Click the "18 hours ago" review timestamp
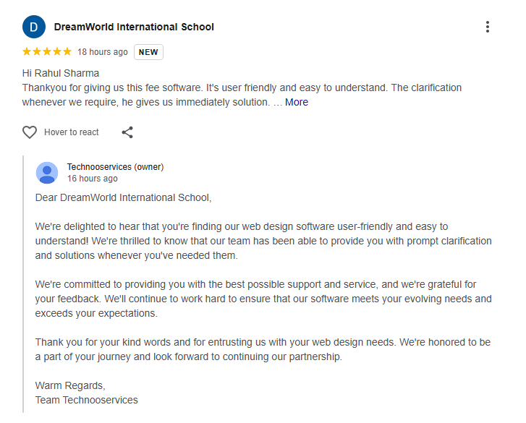This screenshot has height=423, width=526. tap(103, 52)
